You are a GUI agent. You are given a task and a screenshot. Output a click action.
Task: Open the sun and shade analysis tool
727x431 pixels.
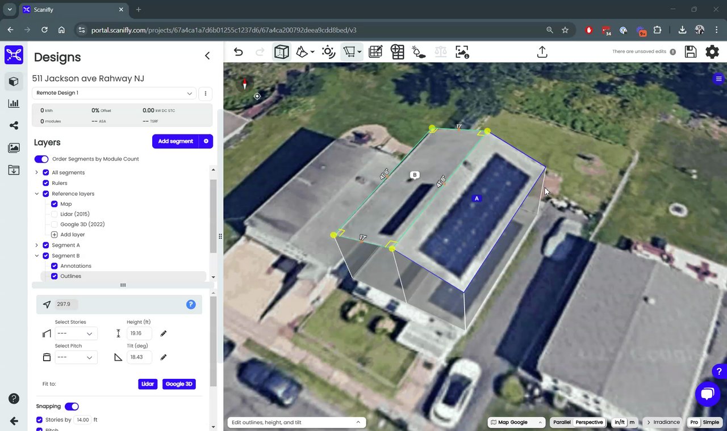(419, 52)
